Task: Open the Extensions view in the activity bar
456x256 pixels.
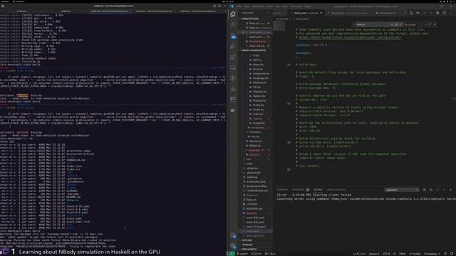Action: click(x=233, y=57)
